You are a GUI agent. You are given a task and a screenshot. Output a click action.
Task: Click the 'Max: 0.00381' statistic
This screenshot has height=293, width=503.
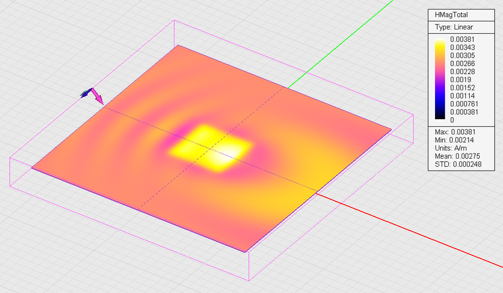click(455, 132)
